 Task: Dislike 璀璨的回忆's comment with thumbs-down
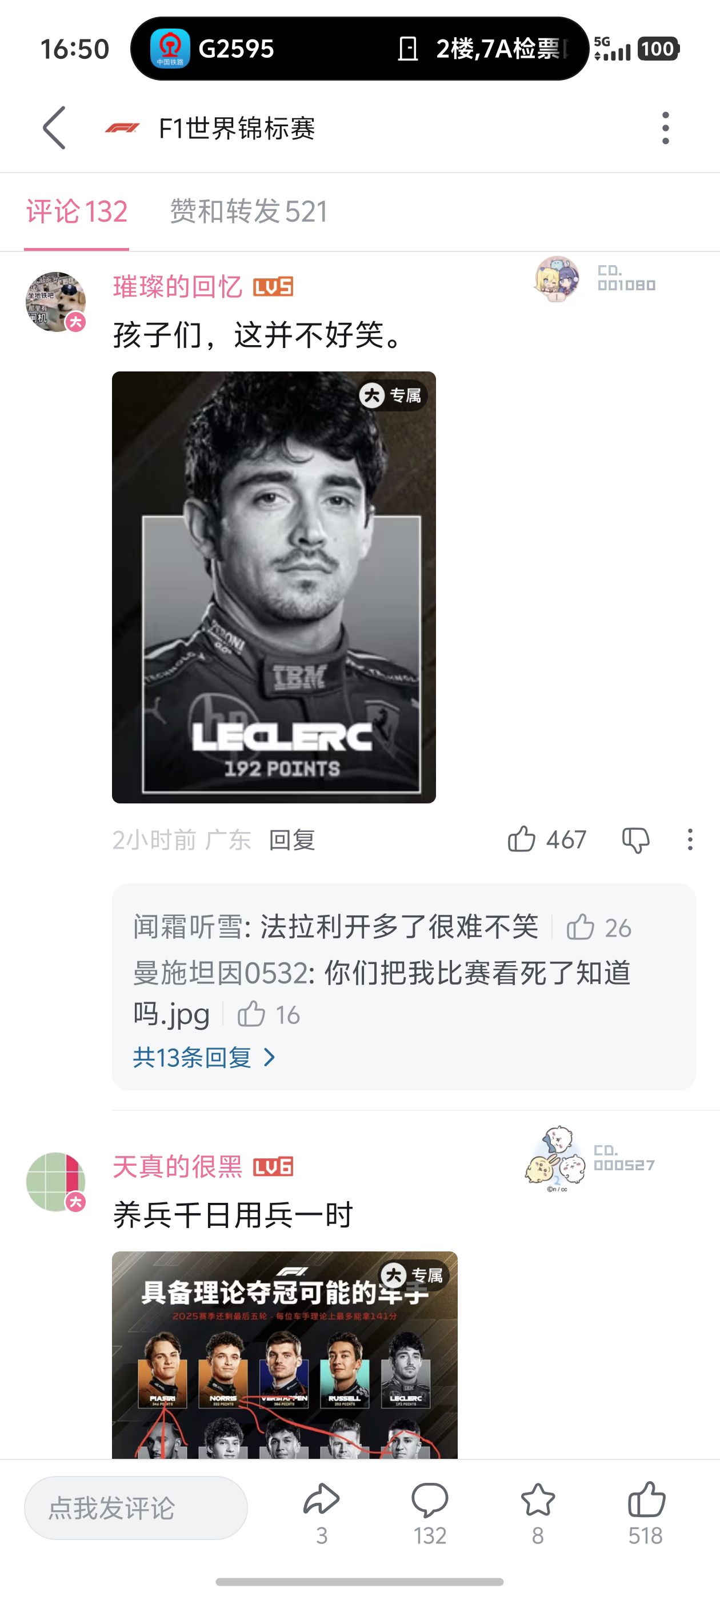point(635,841)
